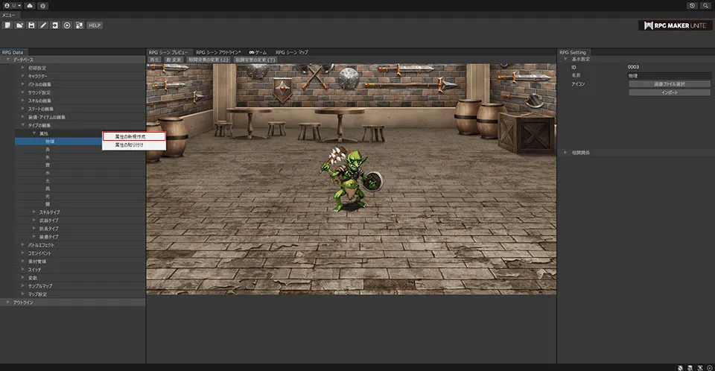
Task: Click the history clock icon at top right
Action: point(693,5)
